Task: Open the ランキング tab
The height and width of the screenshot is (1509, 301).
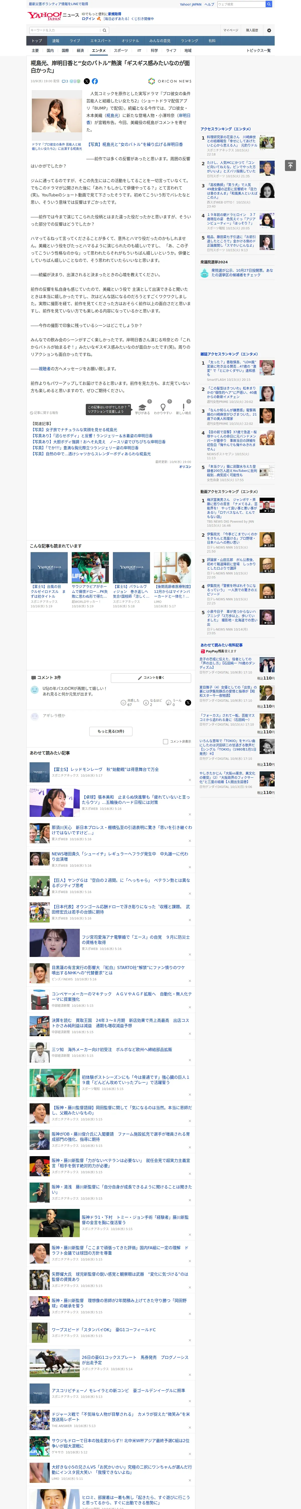Action: [x=189, y=41]
